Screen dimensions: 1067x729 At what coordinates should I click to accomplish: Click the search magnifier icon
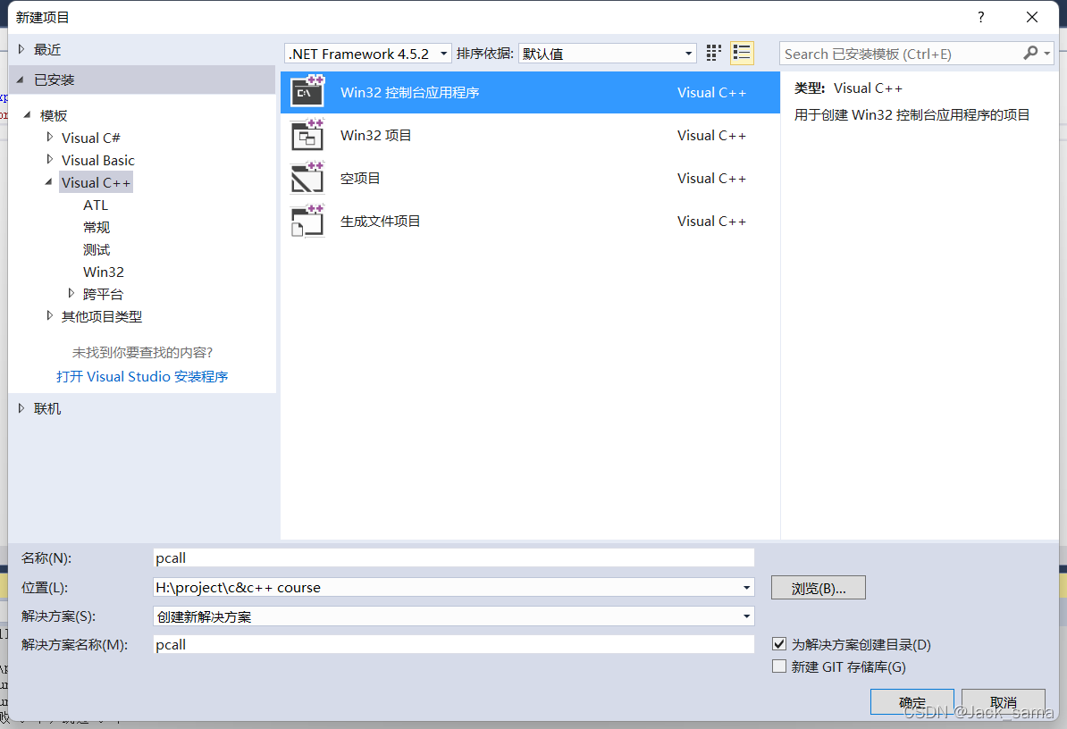1030,53
